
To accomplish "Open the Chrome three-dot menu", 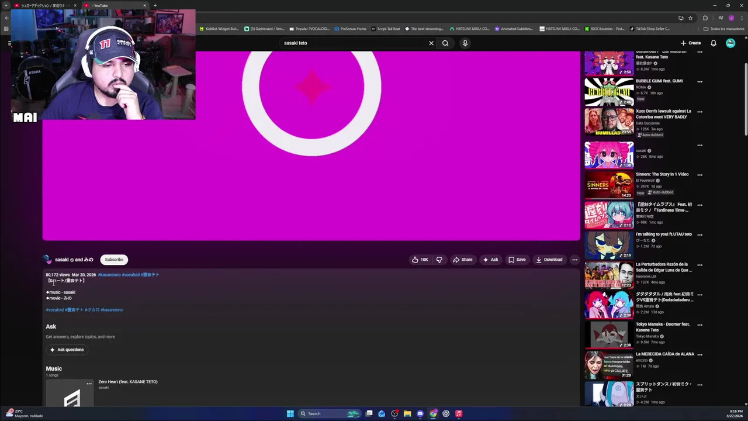I will (x=741, y=18).
